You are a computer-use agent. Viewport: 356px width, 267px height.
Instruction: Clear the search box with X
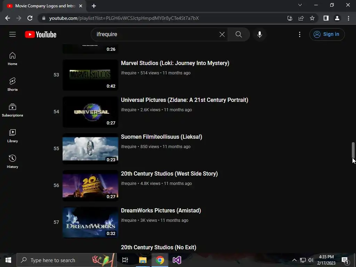222,34
